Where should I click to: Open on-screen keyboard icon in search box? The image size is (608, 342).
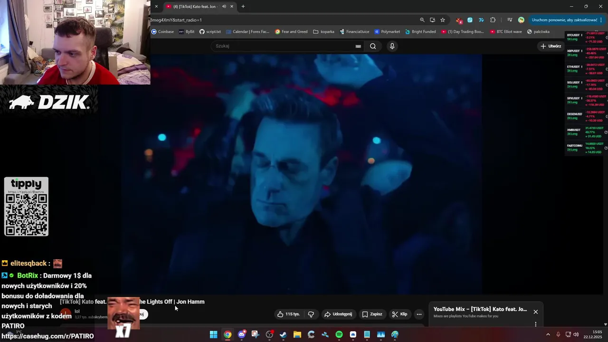click(358, 46)
